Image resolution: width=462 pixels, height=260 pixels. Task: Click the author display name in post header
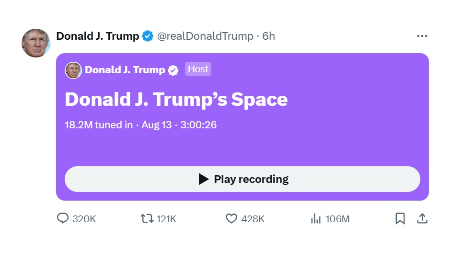pyautogui.click(x=98, y=36)
